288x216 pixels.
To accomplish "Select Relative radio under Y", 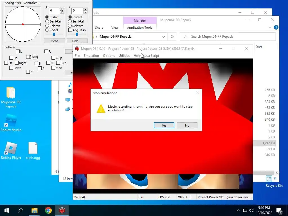I will (70, 26).
